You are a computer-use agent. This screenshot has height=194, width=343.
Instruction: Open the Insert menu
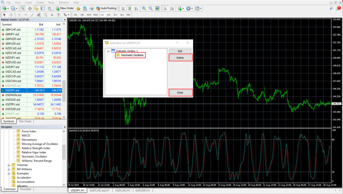click(x=28, y=3)
